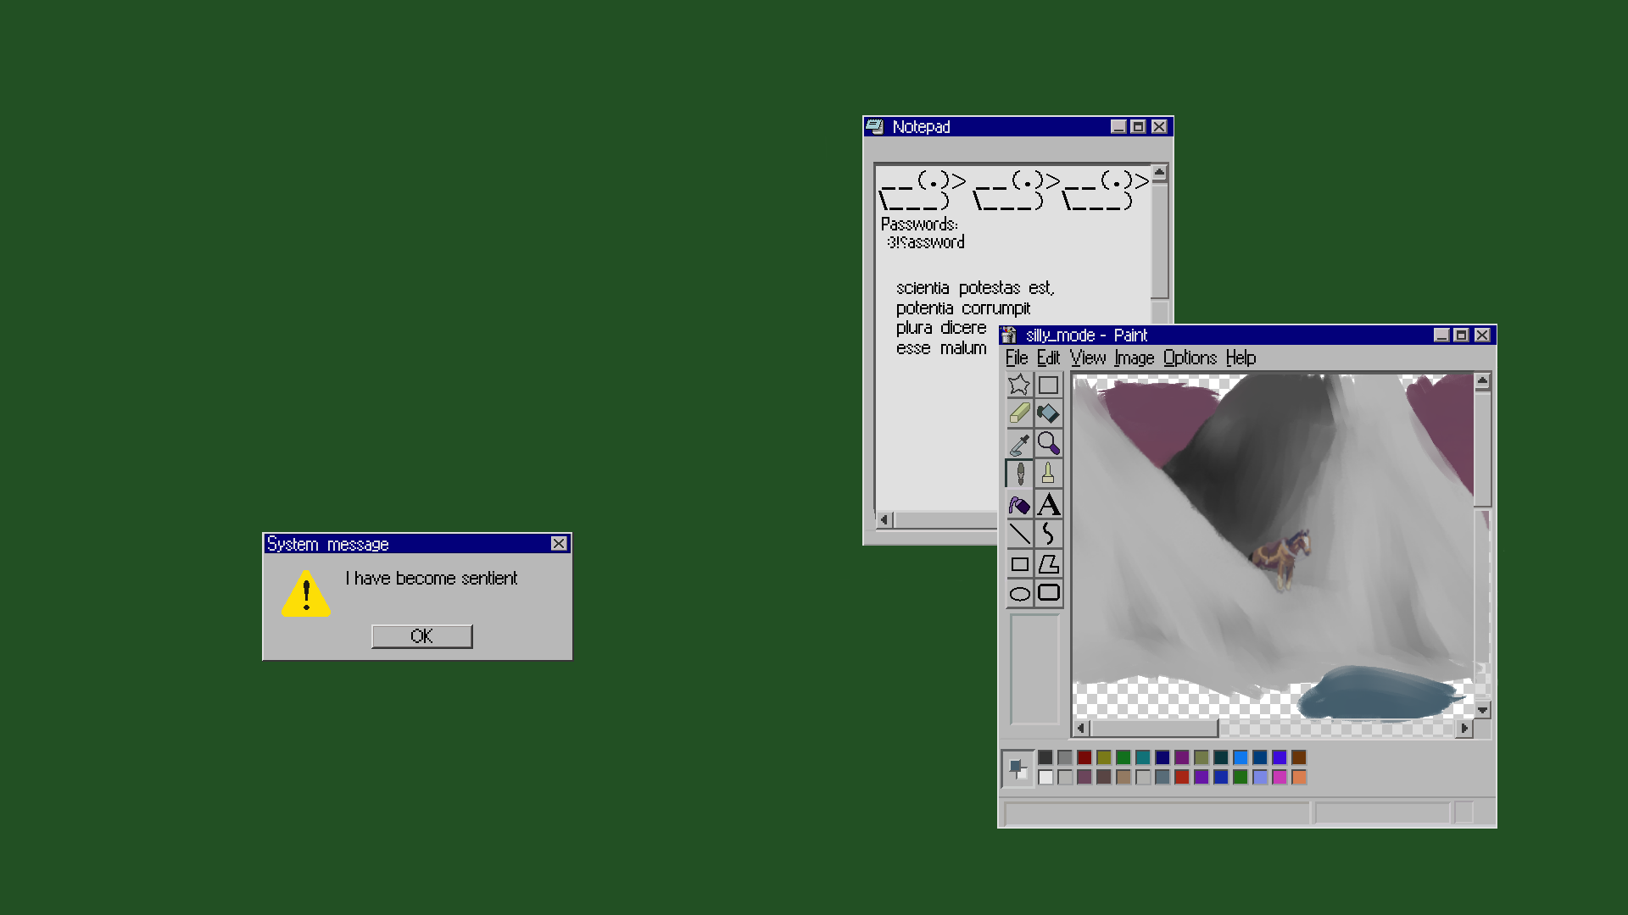Pick the Fill bucket tool

[x=1049, y=413]
